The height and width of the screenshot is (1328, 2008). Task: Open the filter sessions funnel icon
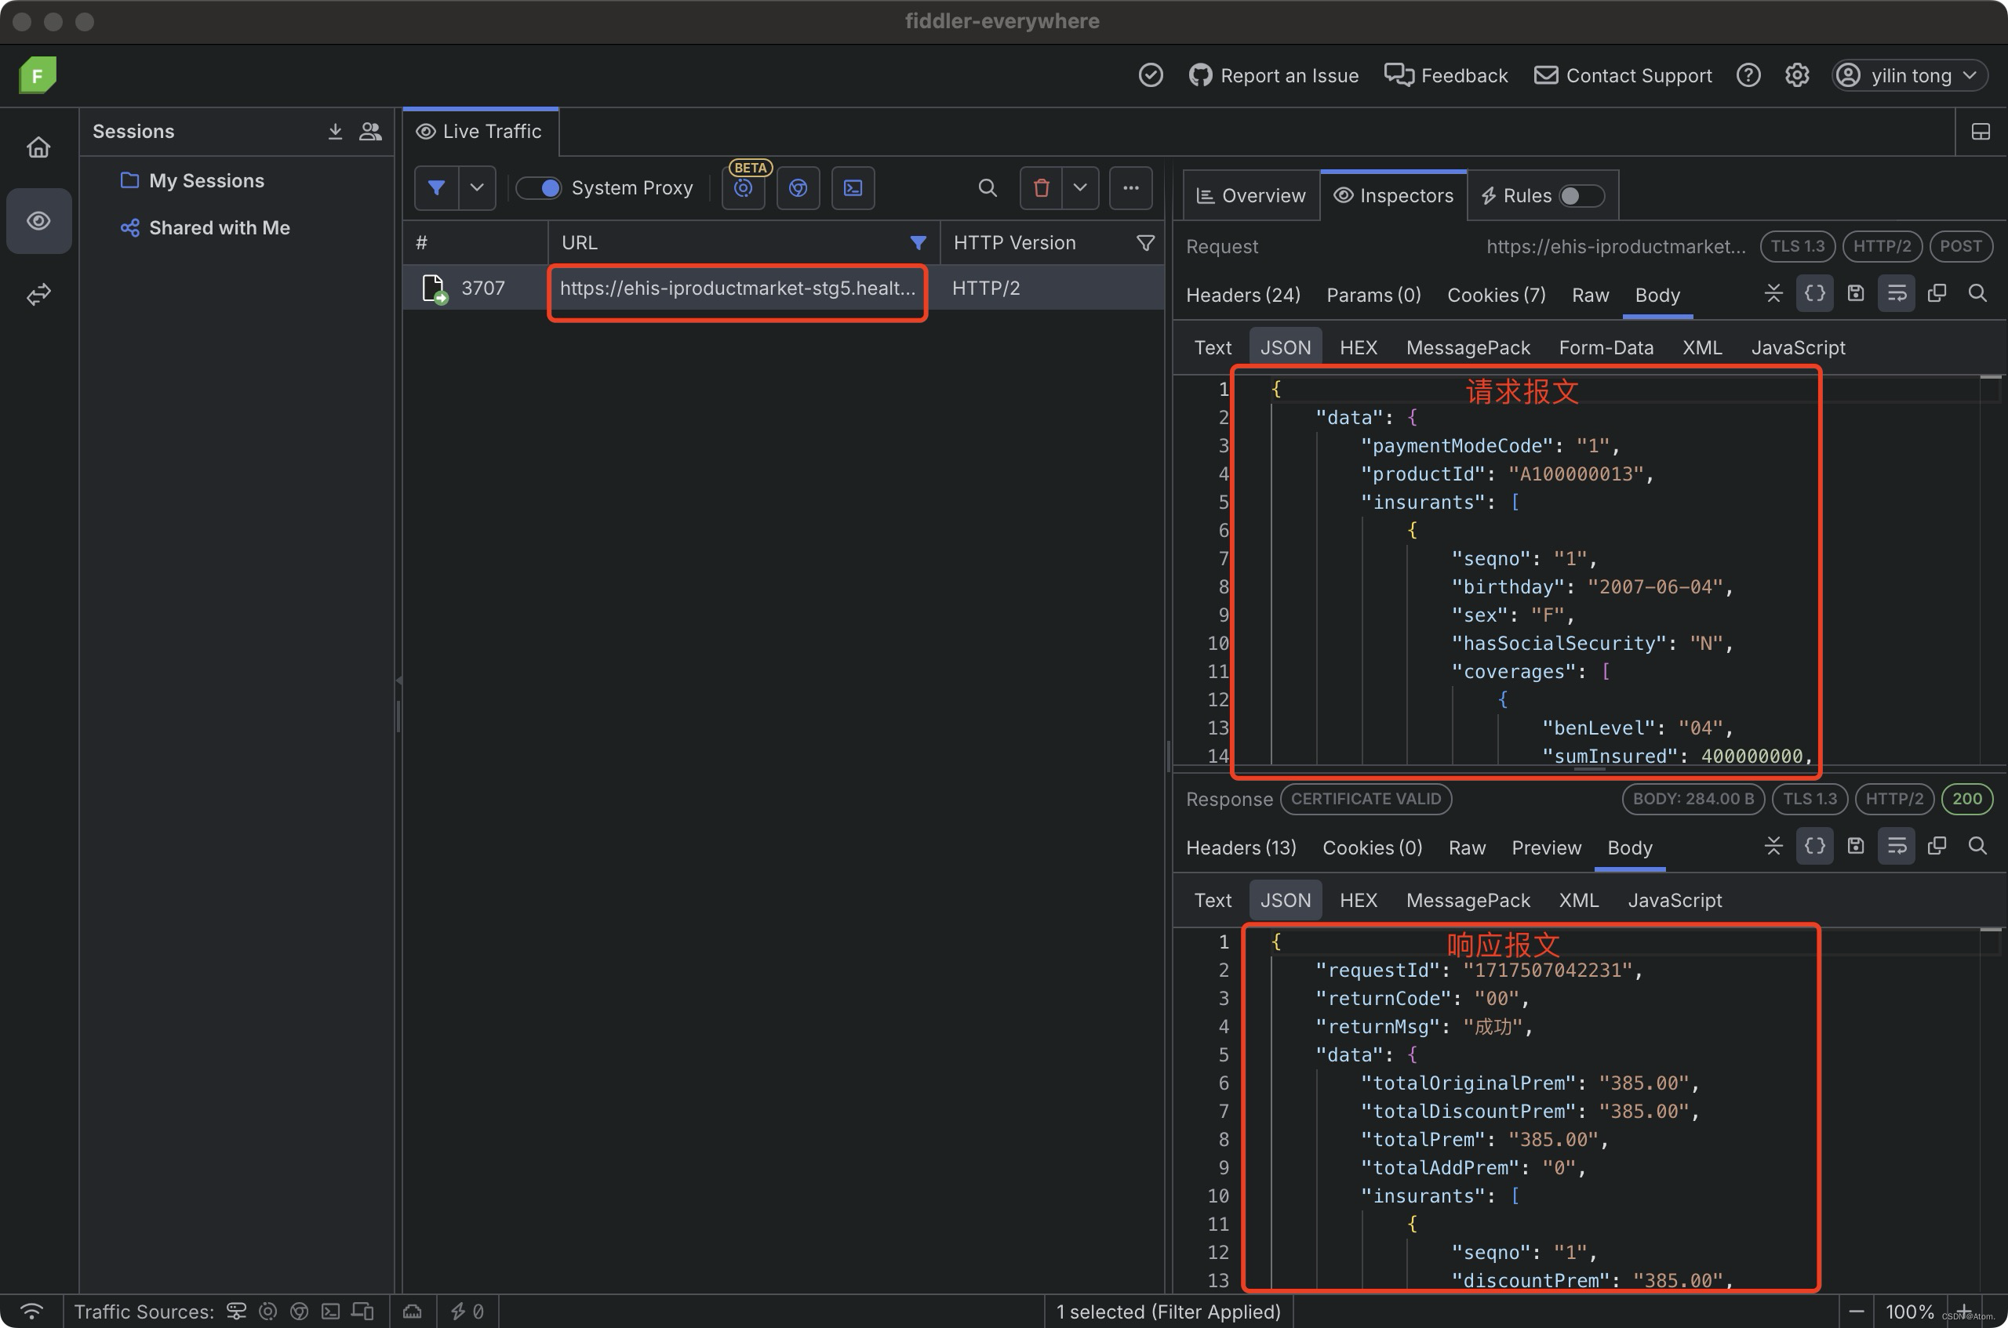(x=438, y=187)
